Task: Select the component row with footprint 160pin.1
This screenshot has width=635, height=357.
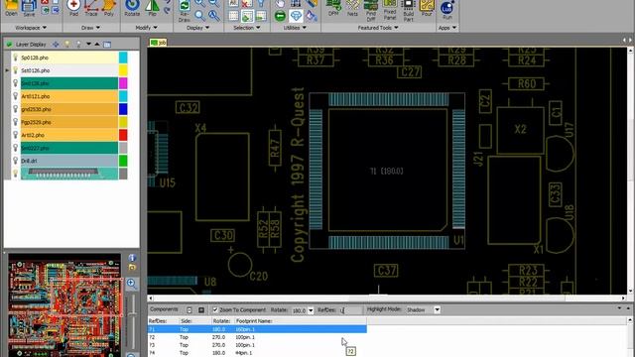Action: tap(257, 329)
